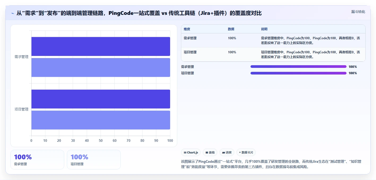Click the 需求管理 cell in the table
Screen dimensions: 376x180
click(x=190, y=38)
